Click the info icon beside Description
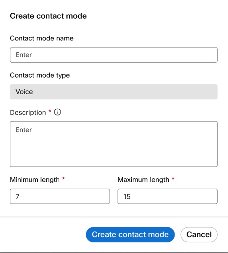228x253 pixels. coord(57,112)
